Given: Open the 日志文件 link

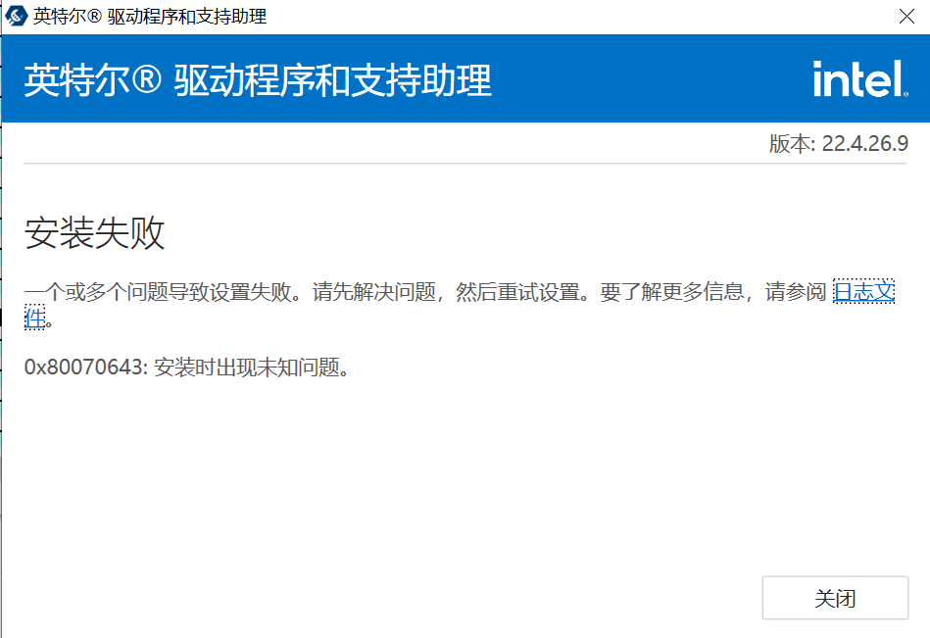Looking at the screenshot, I should (863, 292).
